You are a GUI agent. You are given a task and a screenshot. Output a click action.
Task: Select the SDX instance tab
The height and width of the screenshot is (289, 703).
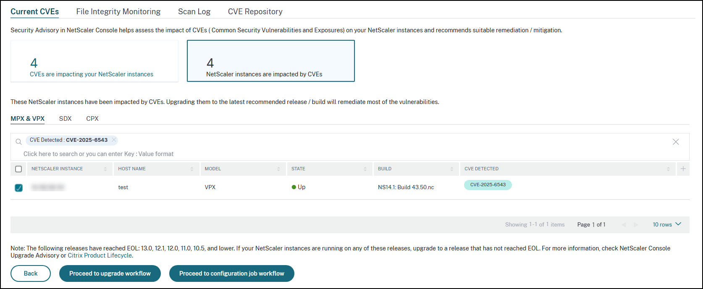click(x=65, y=119)
